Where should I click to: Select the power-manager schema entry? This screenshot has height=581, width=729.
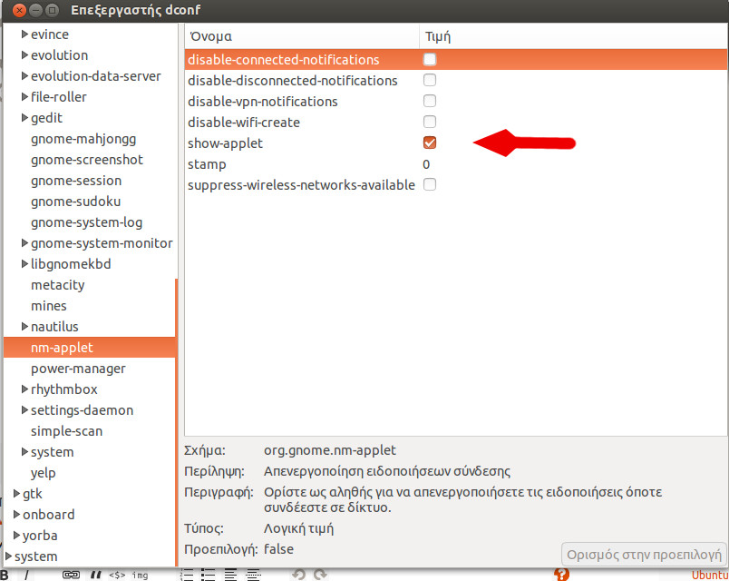[x=78, y=369]
